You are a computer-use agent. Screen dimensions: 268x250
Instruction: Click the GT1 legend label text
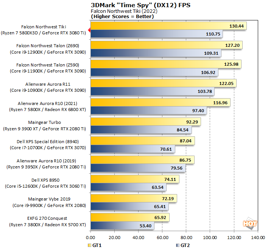[97, 245]
